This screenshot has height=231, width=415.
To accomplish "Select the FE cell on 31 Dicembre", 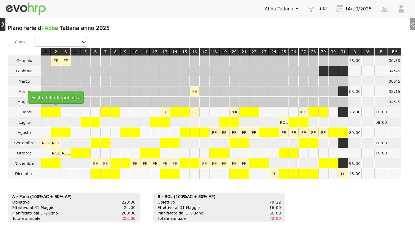I will (343, 174).
